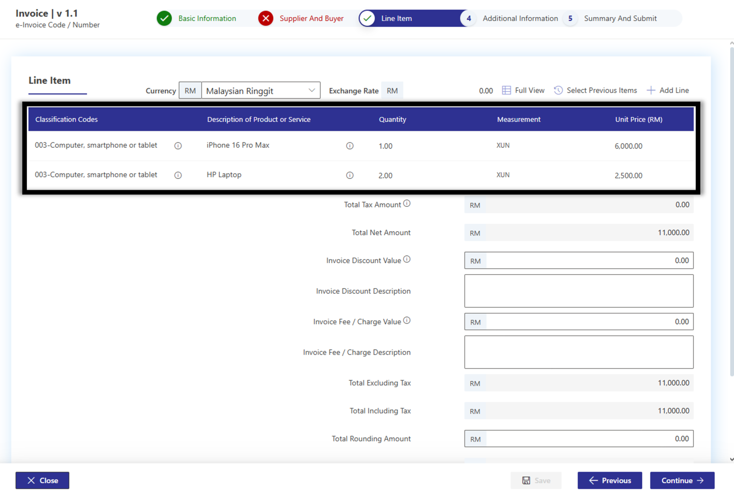Click red error icon on Supplier And Buyer
Viewport: 734px width, 496px height.
[266, 18]
